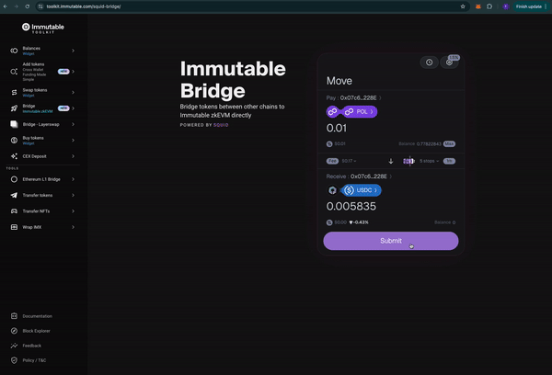
Task: Click the swap direction down arrow
Action: point(391,161)
